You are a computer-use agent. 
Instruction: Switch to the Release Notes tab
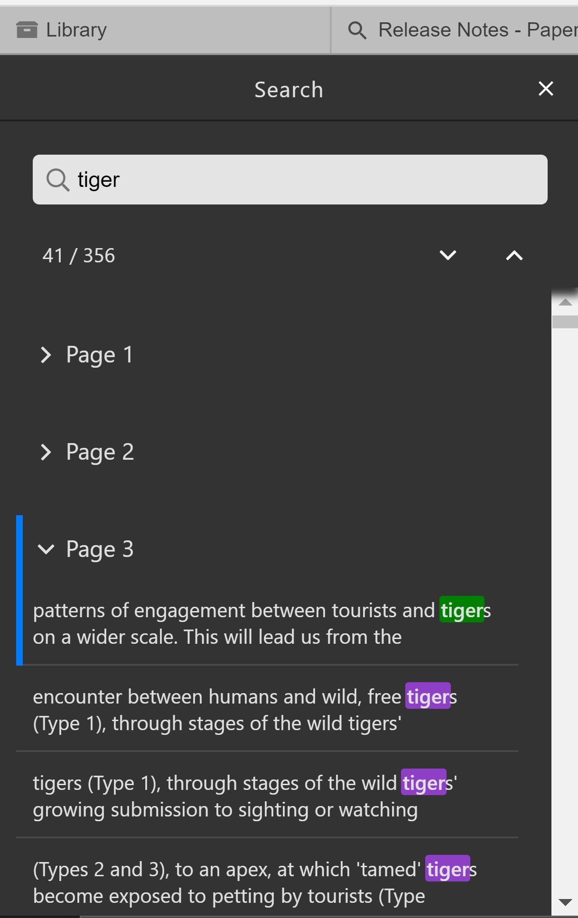coord(475,30)
